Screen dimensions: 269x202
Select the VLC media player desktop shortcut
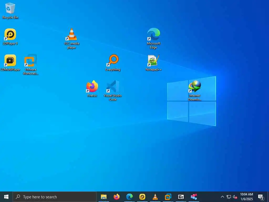click(71, 39)
